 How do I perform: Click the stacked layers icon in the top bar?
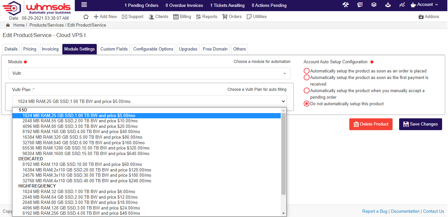click(x=374, y=5)
